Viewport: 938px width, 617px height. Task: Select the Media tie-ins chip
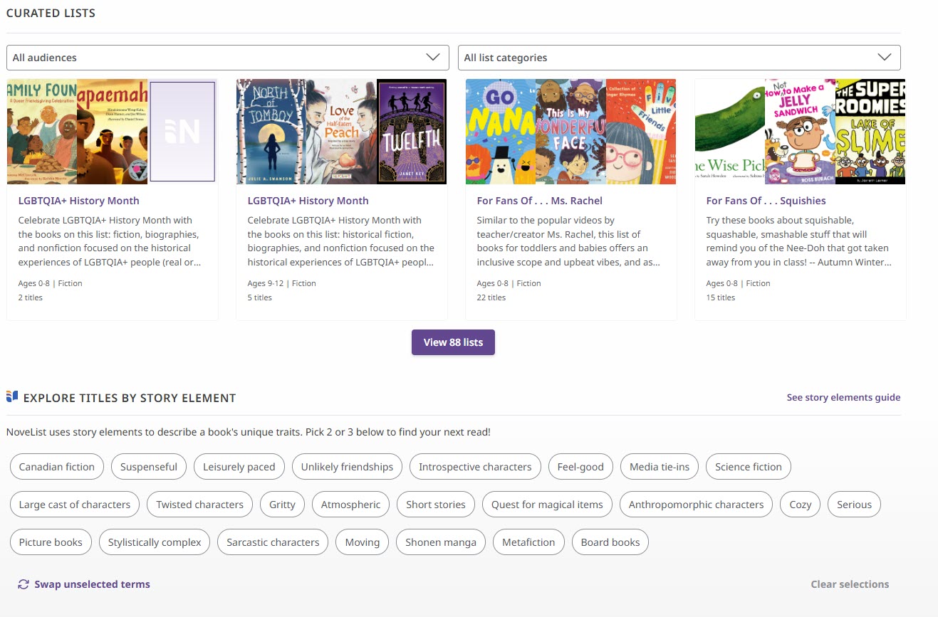click(x=660, y=467)
